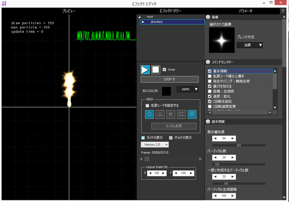Click the frame timeline scrubber handle
The image size is (289, 202).
point(147,159)
